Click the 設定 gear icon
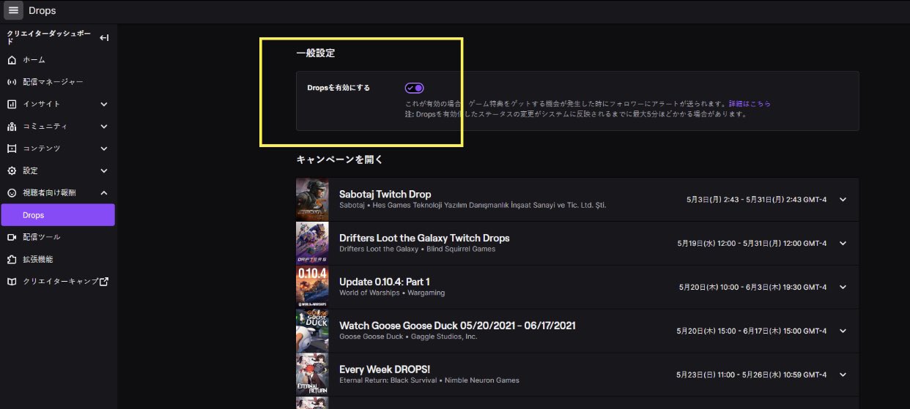This screenshot has width=910, height=409. [12, 170]
